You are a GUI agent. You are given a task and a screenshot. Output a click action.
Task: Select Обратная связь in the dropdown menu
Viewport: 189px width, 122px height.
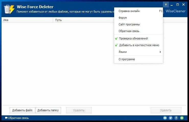138,31
